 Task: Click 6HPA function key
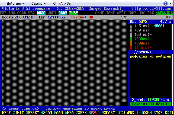click(x=69, y=113)
